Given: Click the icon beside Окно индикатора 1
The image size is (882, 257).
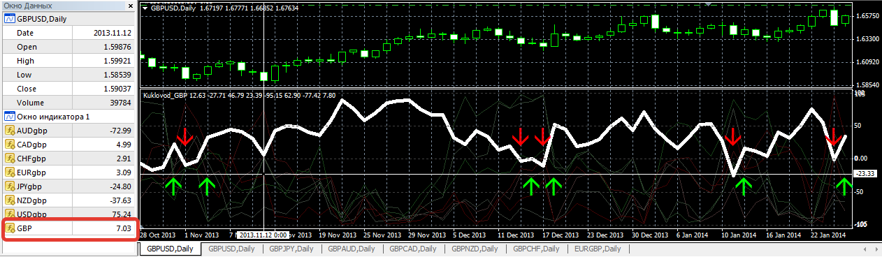Looking at the screenshot, I should (9, 116).
